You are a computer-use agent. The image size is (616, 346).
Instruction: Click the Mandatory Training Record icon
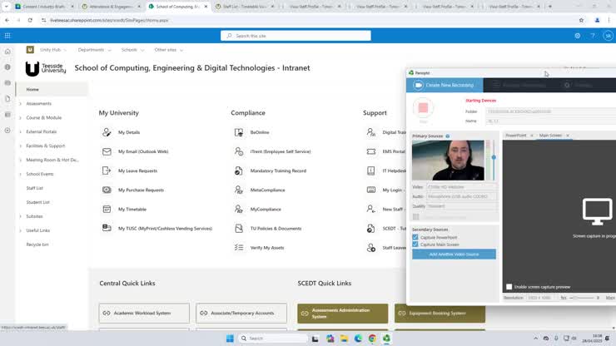point(238,171)
